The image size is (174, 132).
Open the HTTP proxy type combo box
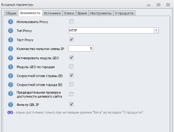(x=114, y=30)
